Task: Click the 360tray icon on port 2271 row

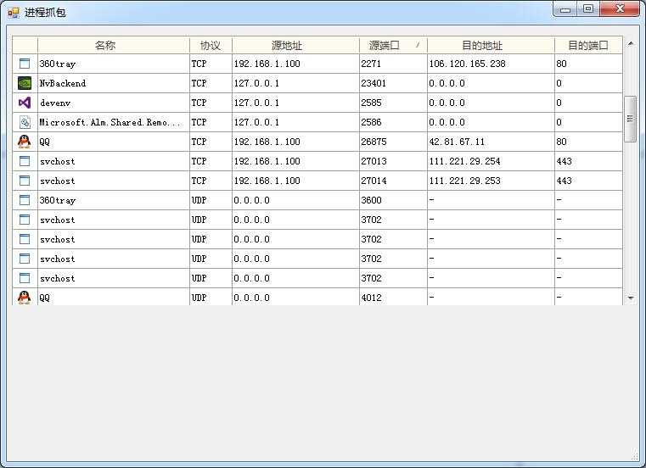Action: (x=25, y=64)
